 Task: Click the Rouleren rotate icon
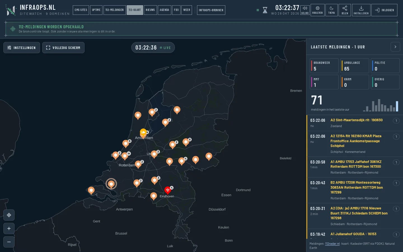(x=317, y=10)
